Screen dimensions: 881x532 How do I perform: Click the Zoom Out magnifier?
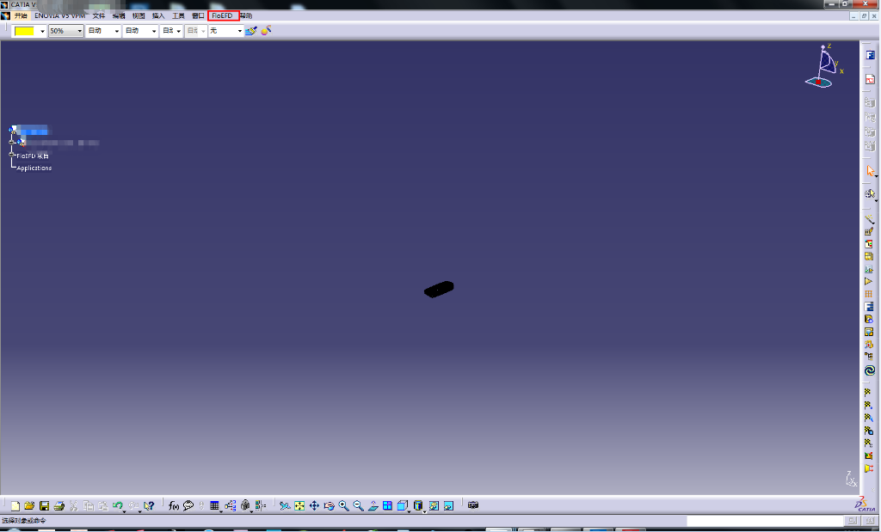(358, 505)
